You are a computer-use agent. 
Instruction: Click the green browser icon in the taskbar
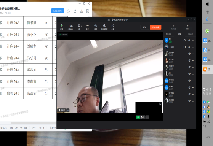pyautogui.click(x=207, y=31)
